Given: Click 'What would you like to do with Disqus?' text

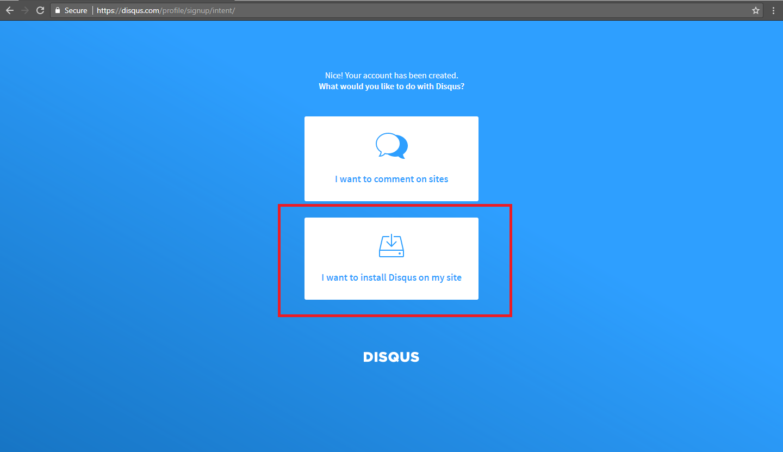Looking at the screenshot, I should coord(391,86).
